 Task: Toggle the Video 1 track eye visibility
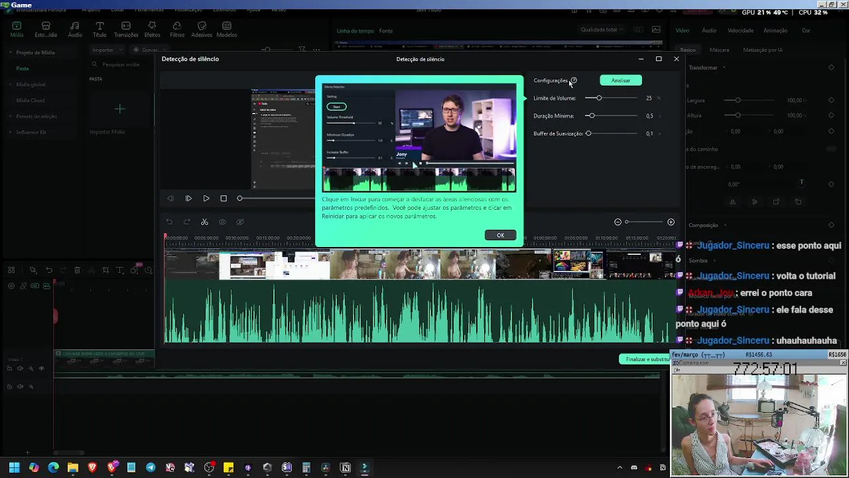click(41, 368)
